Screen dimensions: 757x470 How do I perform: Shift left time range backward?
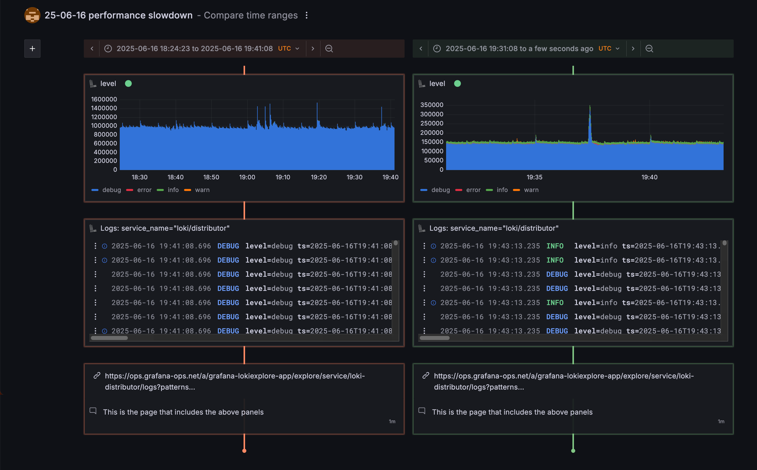pyautogui.click(x=92, y=49)
